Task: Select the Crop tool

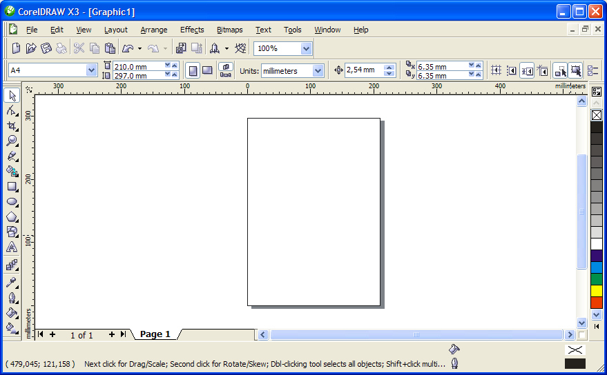Action: [12, 125]
